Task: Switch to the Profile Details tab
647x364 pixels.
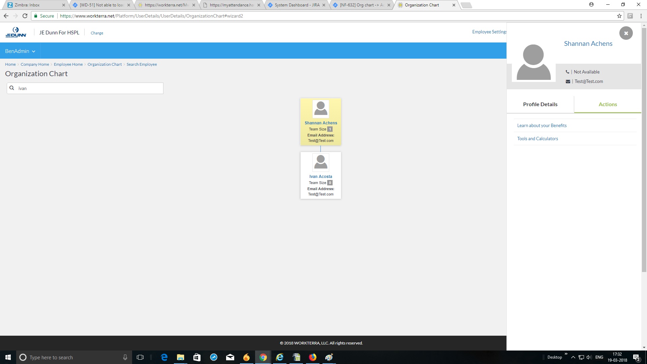Action: click(x=540, y=104)
